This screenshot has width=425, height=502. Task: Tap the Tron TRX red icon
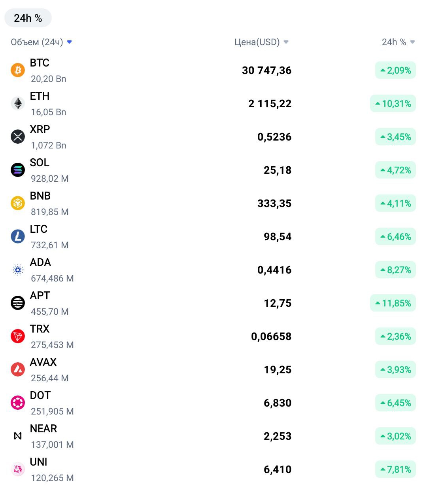coord(17,336)
